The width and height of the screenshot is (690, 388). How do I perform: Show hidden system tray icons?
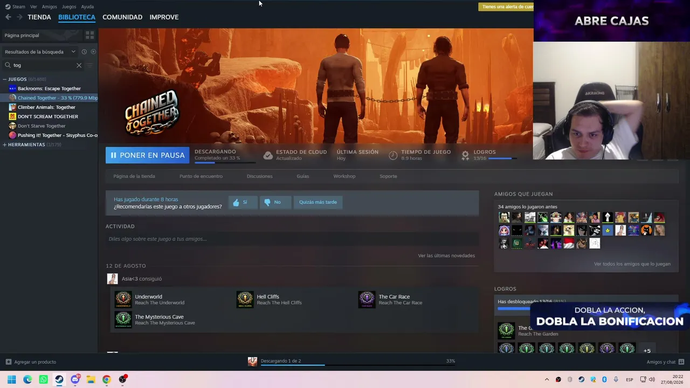(x=547, y=379)
